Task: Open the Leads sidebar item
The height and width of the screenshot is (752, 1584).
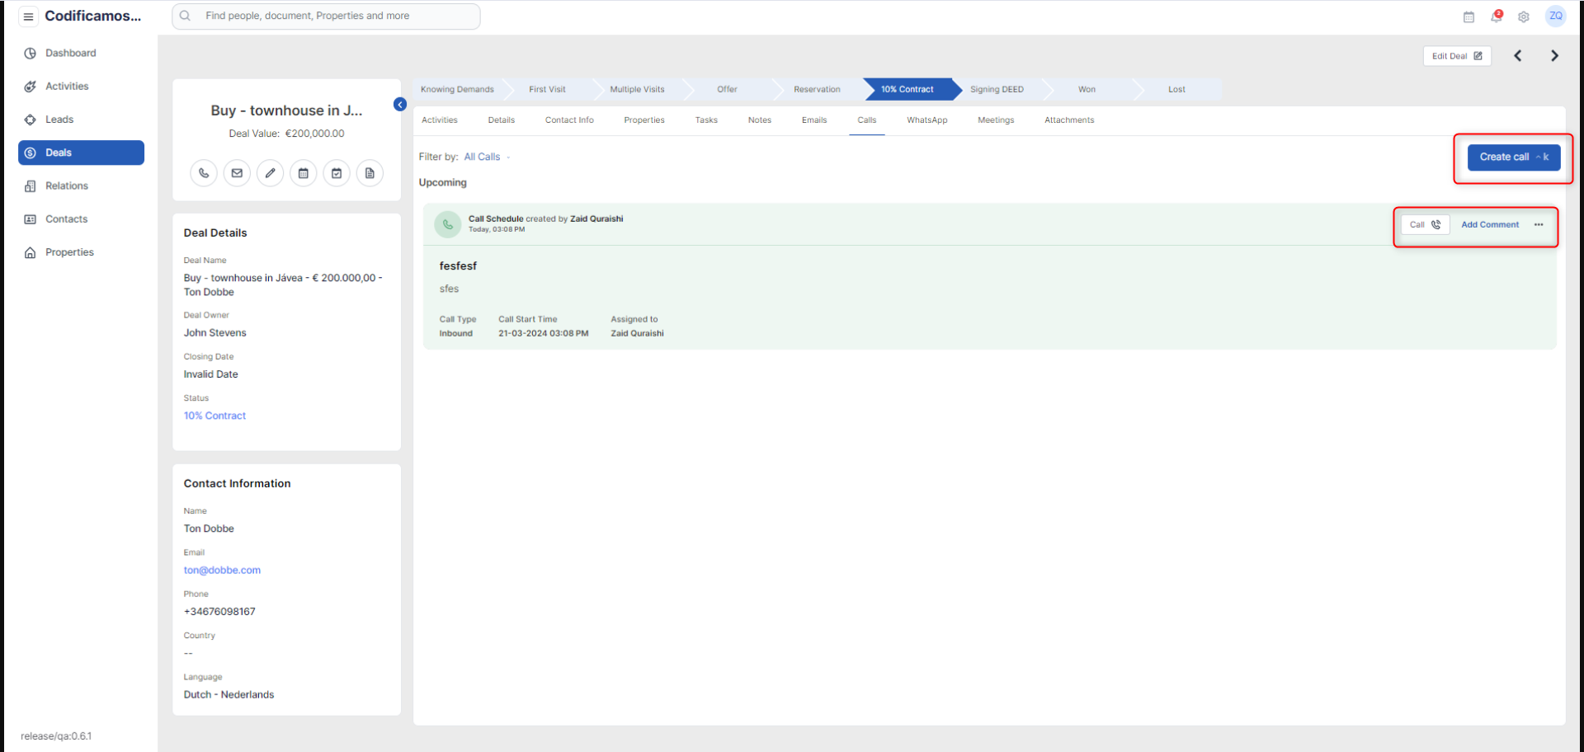Action: pyautogui.click(x=59, y=120)
